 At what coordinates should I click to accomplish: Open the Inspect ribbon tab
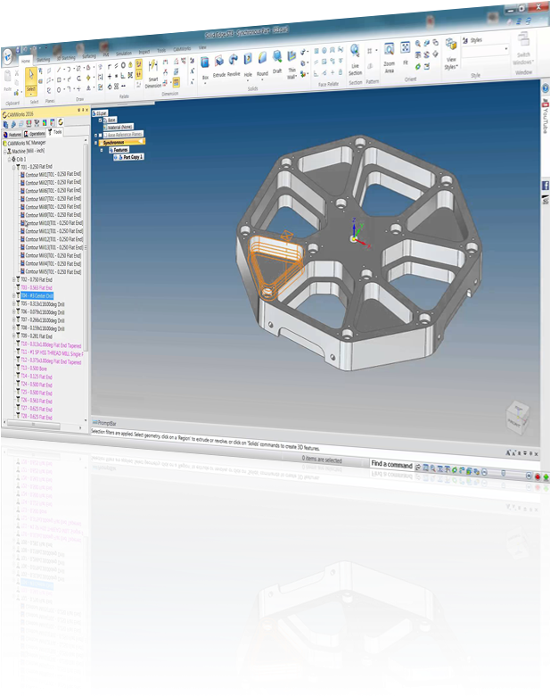point(144,52)
